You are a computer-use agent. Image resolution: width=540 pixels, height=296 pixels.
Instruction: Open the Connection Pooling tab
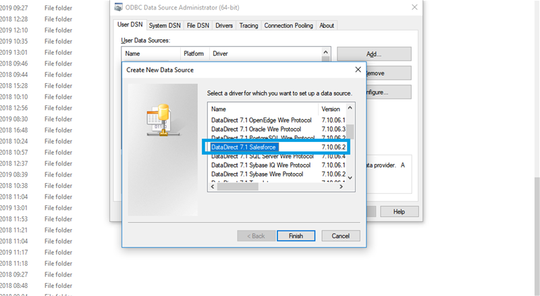[x=288, y=26]
